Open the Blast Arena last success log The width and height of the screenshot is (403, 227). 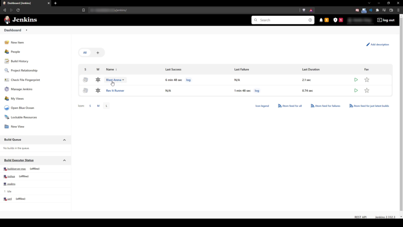tap(189, 80)
